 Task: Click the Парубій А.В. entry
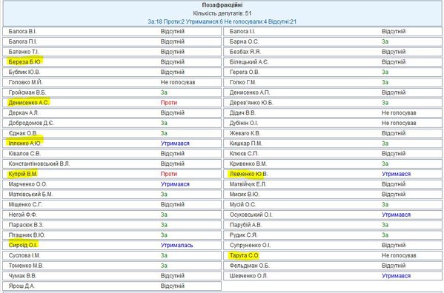coord(245,225)
